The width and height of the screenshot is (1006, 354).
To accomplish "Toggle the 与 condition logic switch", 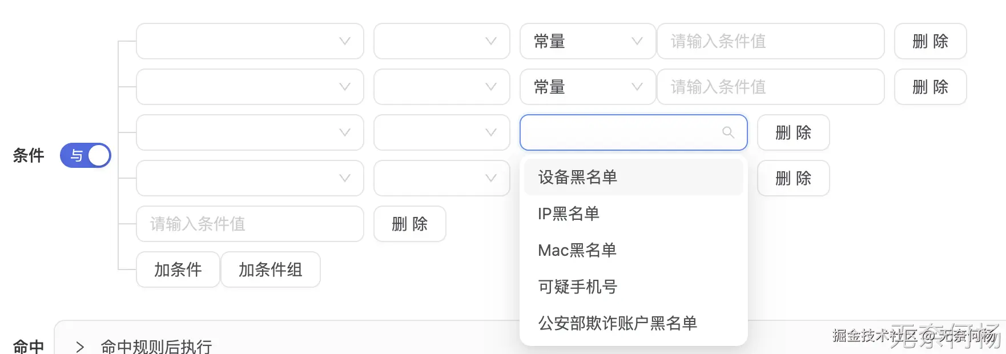I will point(86,155).
